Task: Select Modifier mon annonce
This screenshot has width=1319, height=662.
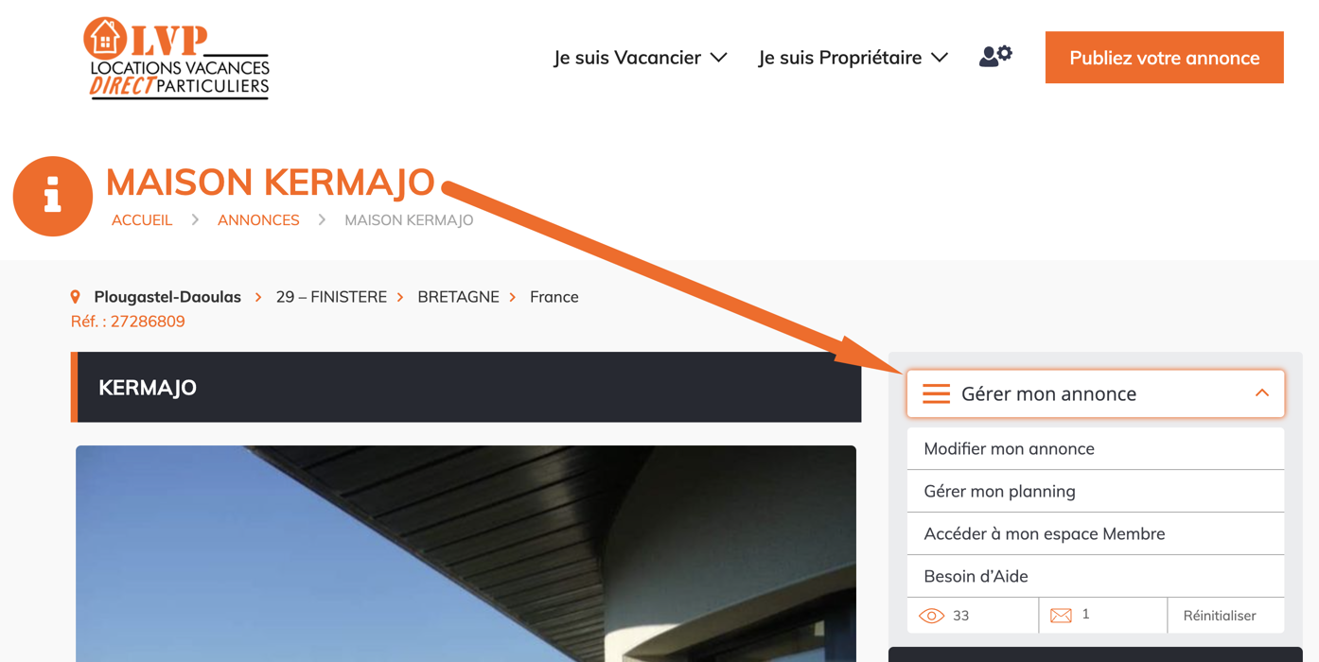Action: tap(1096, 448)
